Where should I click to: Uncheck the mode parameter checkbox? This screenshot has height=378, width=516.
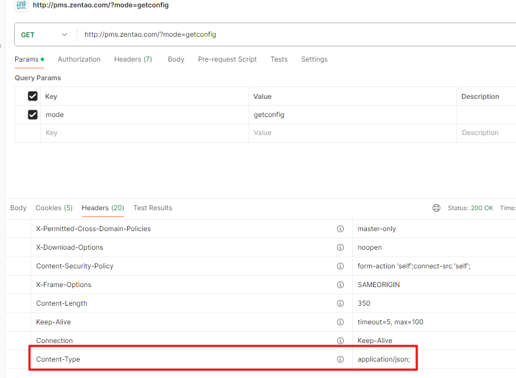click(x=33, y=115)
